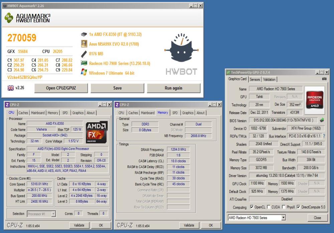Click the Subvendor value XFX Pine Group

[306, 128]
